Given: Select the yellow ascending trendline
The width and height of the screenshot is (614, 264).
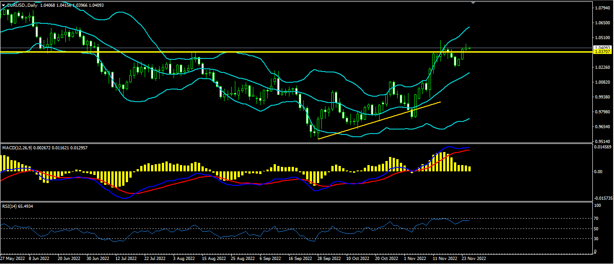Looking at the screenshot, I should (x=379, y=121).
